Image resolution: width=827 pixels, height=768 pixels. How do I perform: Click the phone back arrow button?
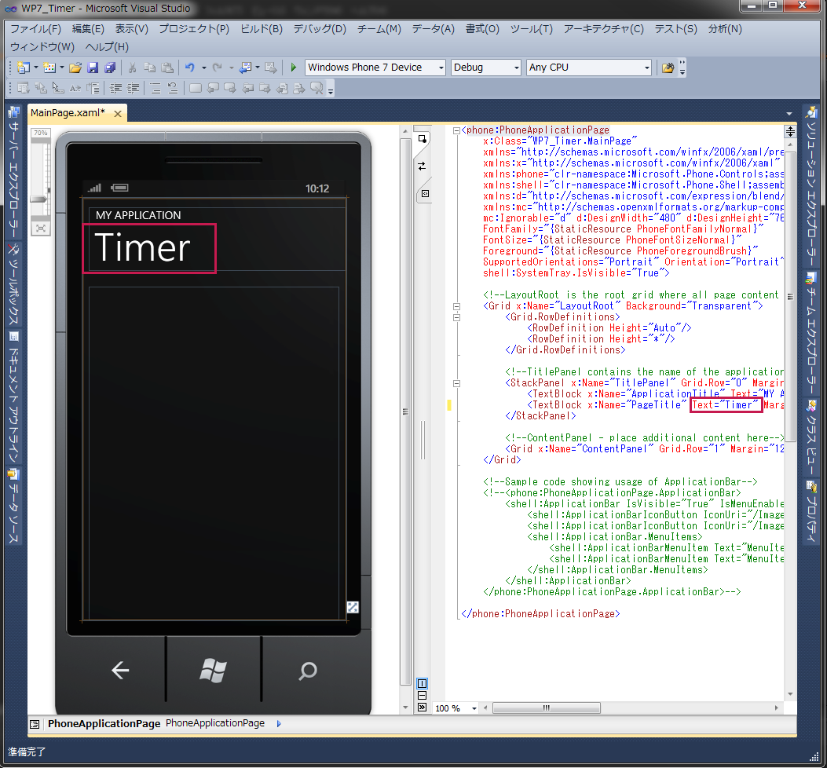(x=121, y=671)
